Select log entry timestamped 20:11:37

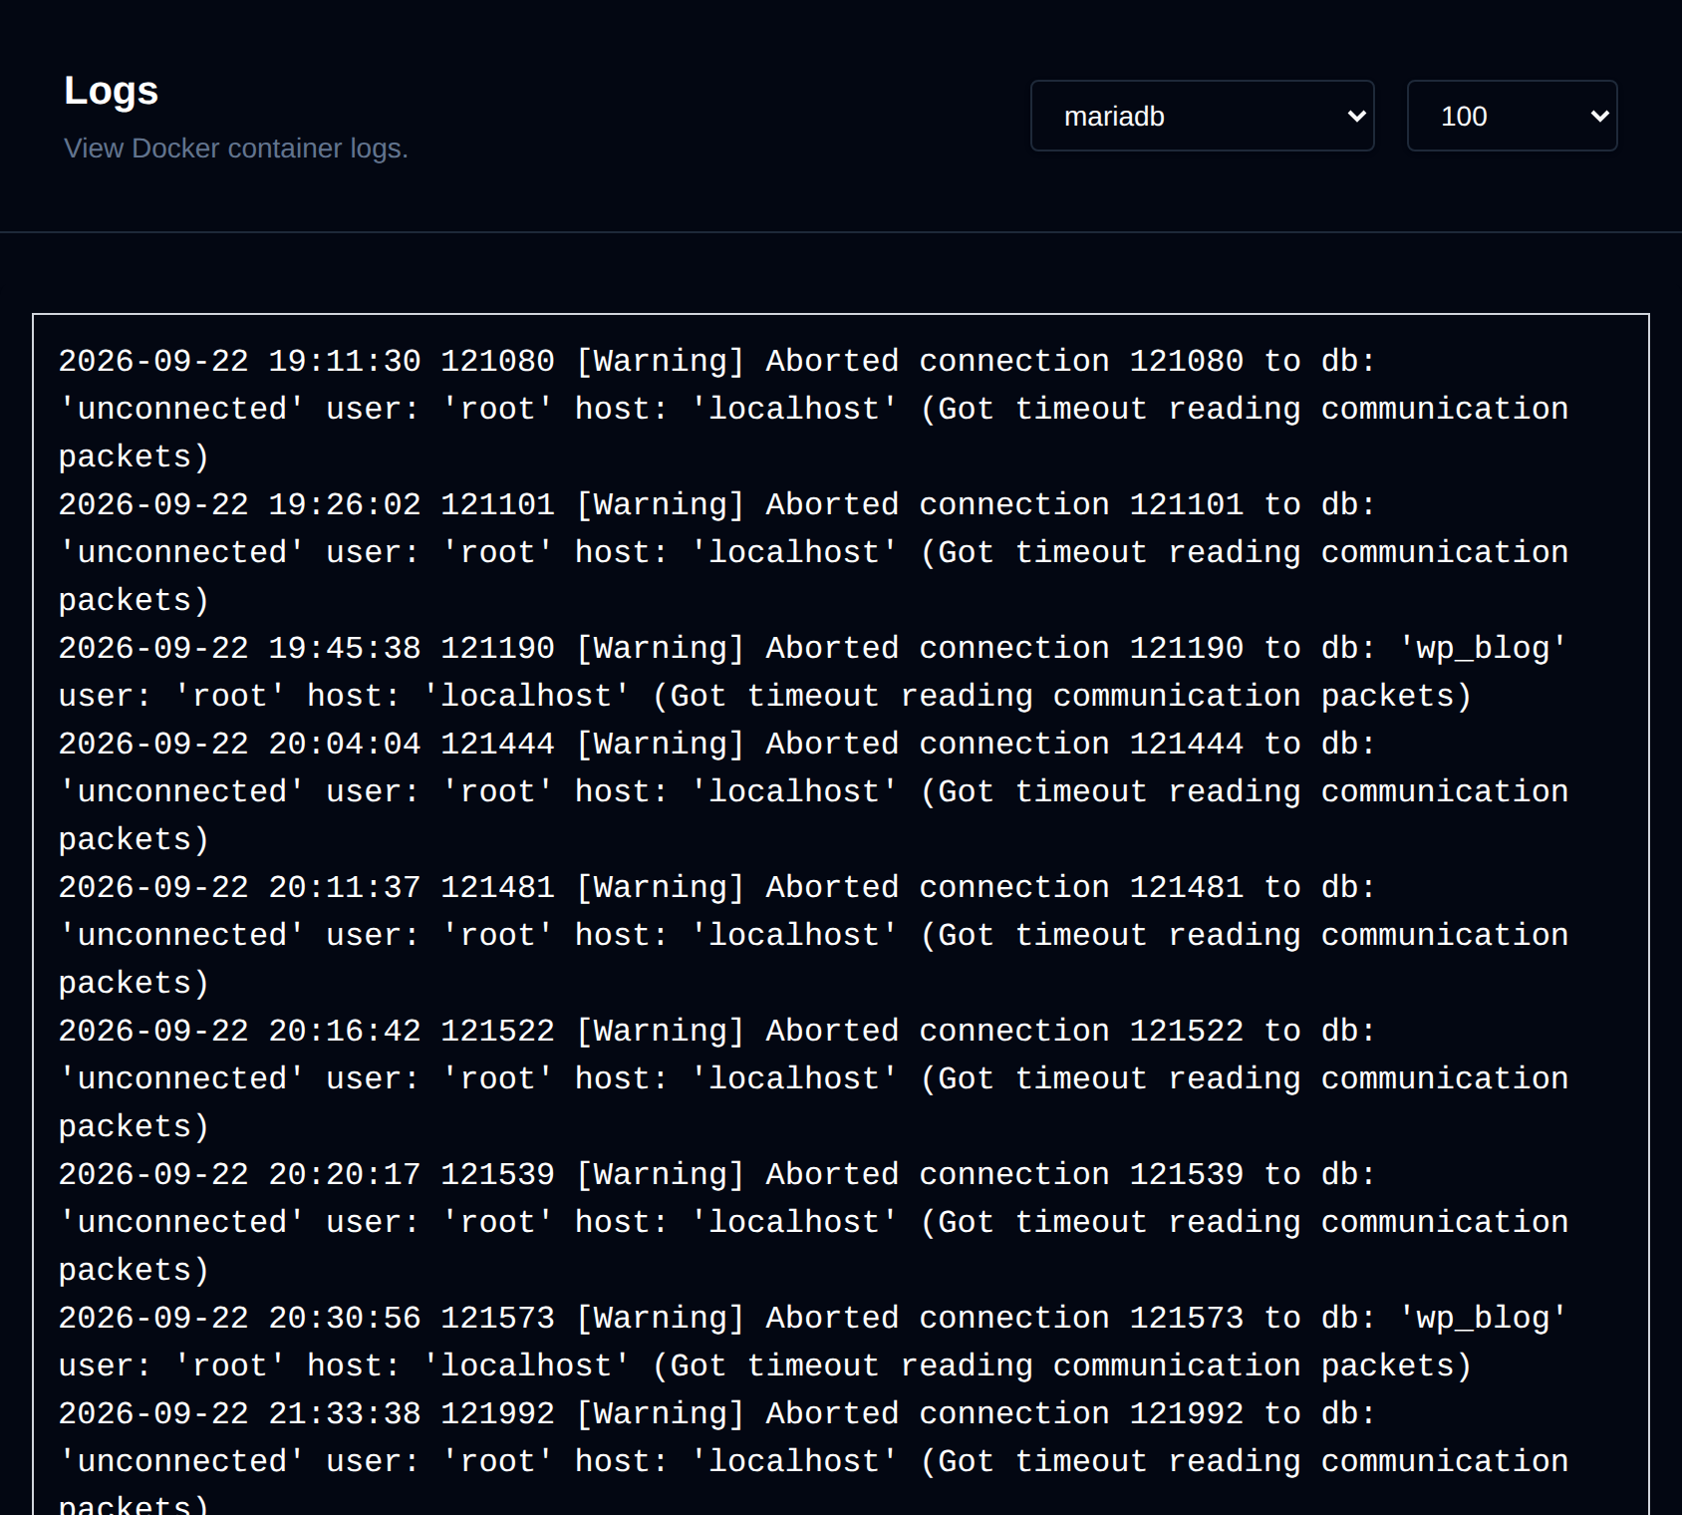point(813,935)
